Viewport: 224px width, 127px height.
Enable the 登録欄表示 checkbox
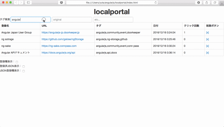pyautogui.click(x=17, y=62)
